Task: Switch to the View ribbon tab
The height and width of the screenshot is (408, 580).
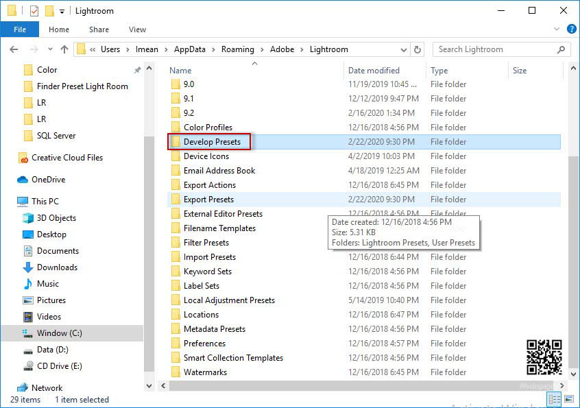Action: 137,29
